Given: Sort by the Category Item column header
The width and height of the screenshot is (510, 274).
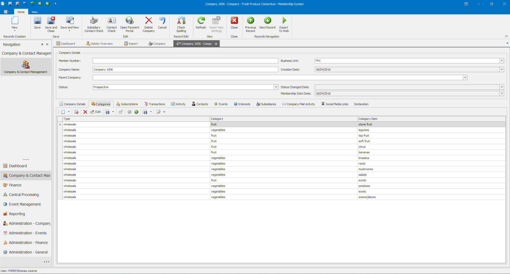Looking at the screenshot, I should (431, 119).
